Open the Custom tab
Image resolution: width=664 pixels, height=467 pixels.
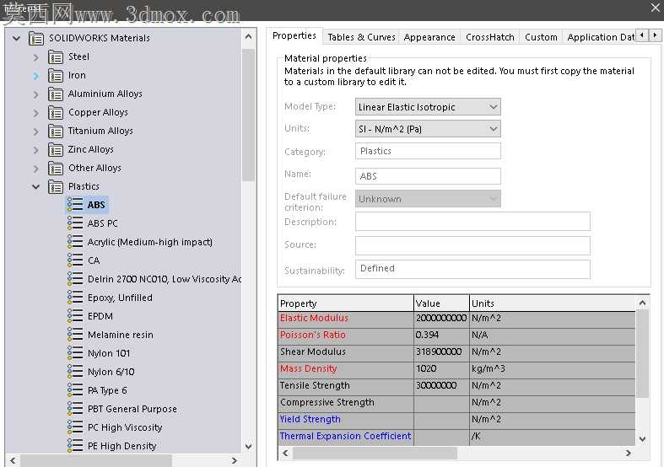(x=541, y=37)
